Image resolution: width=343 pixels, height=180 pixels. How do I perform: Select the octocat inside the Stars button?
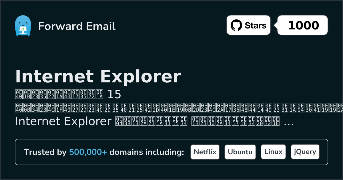[236, 25]
